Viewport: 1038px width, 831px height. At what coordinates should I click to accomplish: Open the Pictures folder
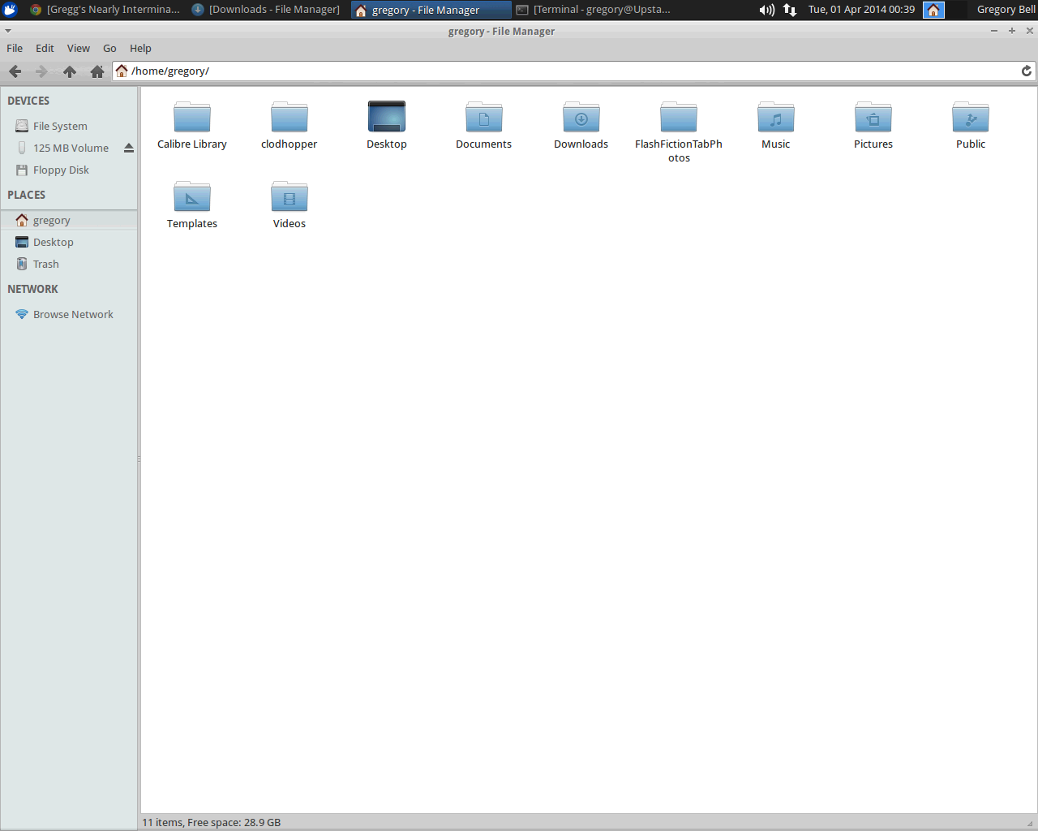873,125
